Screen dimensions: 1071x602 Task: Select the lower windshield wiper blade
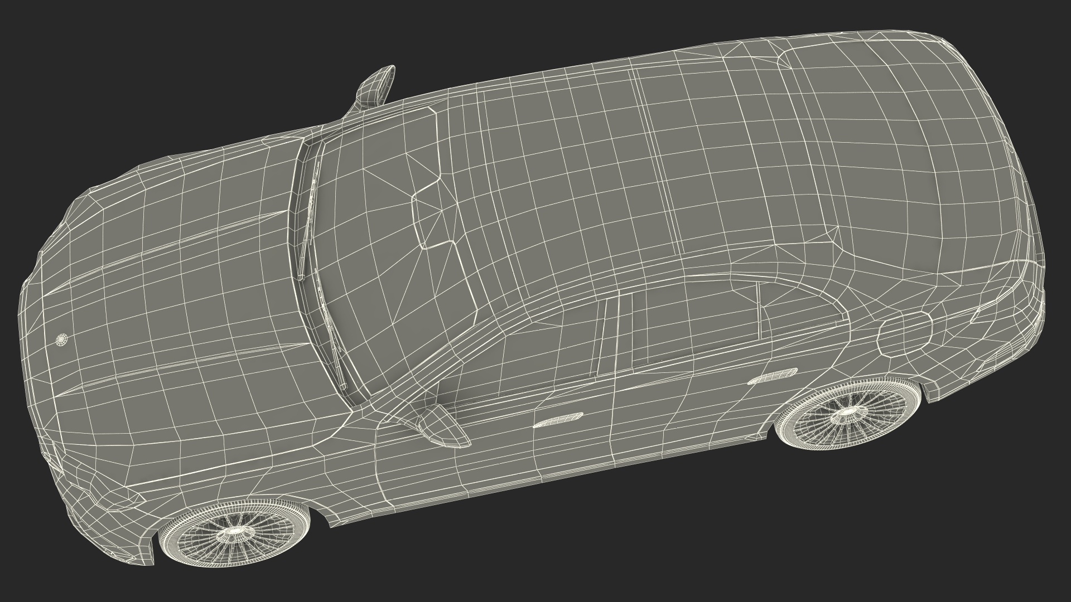pos(331,328)
